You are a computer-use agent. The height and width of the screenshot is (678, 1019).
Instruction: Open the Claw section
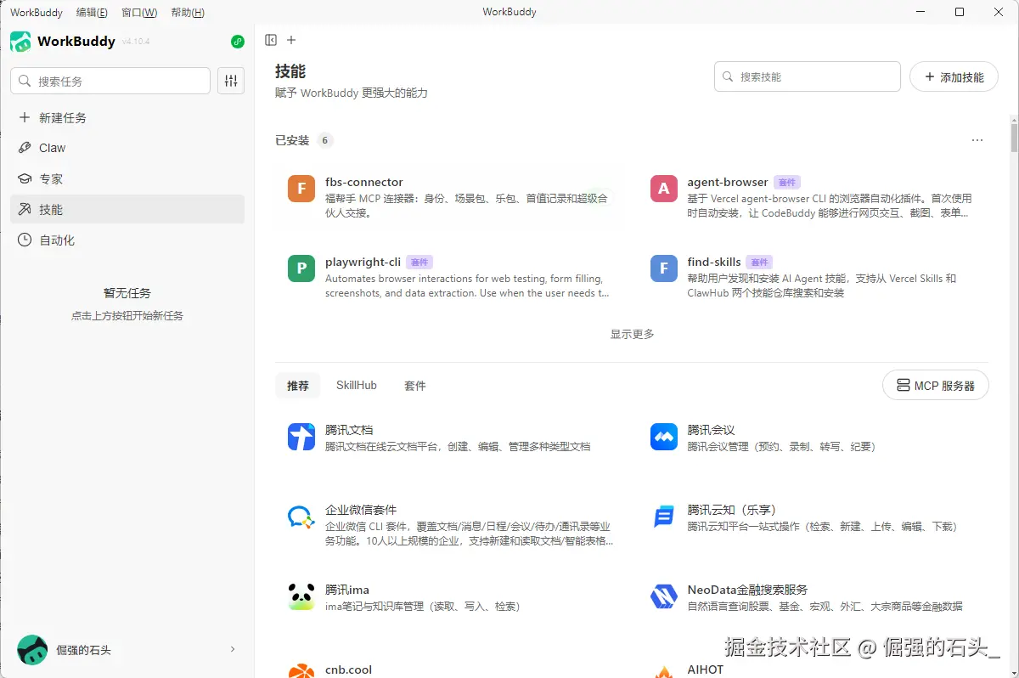pyautogui.click(x=127, y=148)
